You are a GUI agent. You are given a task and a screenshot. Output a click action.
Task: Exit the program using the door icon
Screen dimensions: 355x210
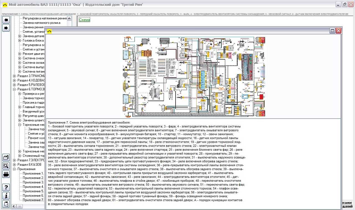[6, 204]
